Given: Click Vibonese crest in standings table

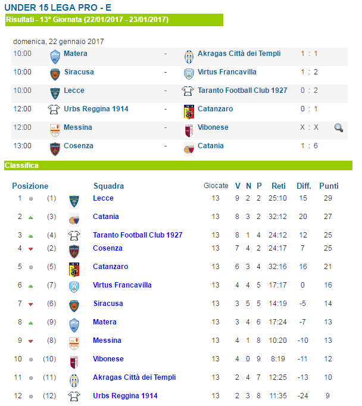Looking at the screenshot, I should tap(74, 362).
